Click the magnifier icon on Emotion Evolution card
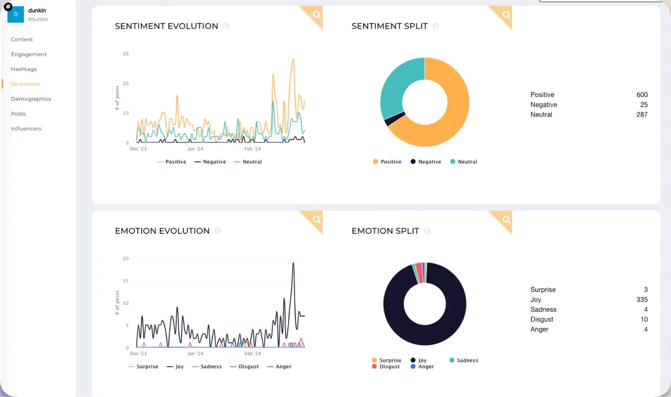 click(316, 219)
